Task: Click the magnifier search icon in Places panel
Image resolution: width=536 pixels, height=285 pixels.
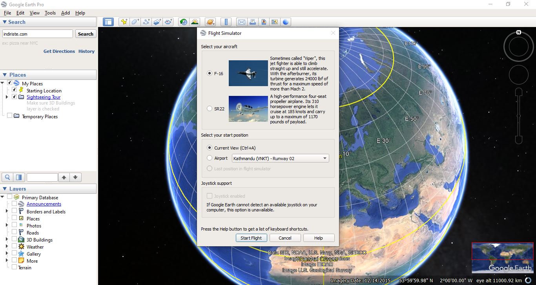Action: click(7, 177)
